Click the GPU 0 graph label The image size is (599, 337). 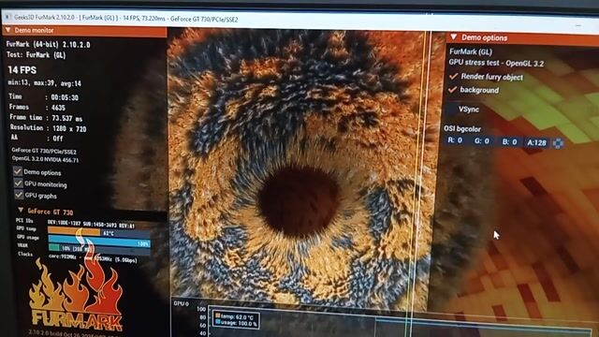click(x=181, y=303)
